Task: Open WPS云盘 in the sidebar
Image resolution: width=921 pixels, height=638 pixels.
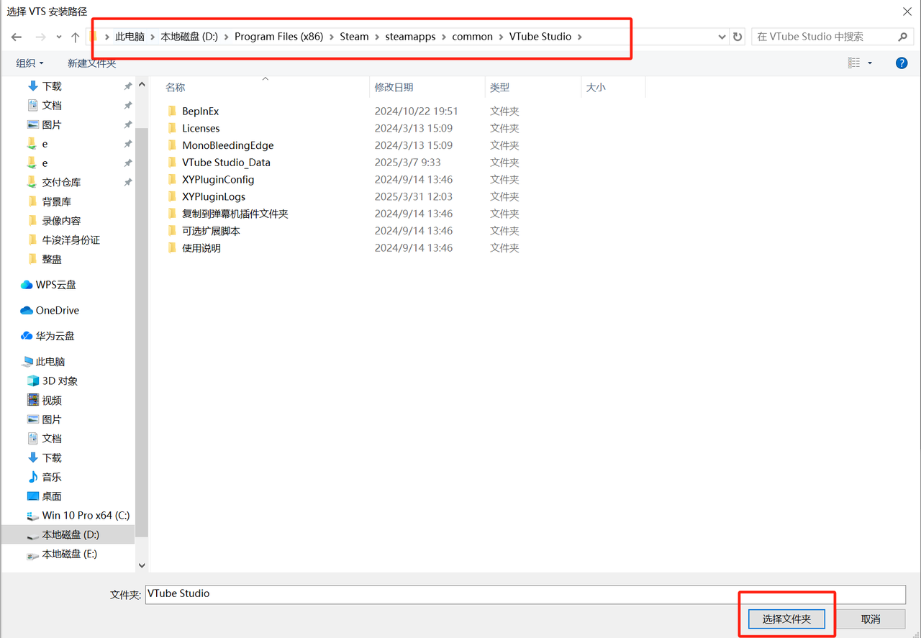Action: point(55,285)
